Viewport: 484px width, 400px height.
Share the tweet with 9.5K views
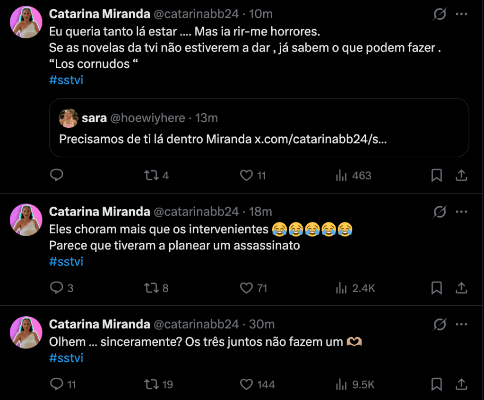(x=461, y=384)
